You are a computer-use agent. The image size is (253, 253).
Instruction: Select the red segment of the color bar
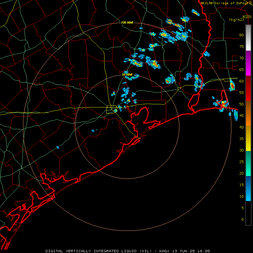click(248, 88)
